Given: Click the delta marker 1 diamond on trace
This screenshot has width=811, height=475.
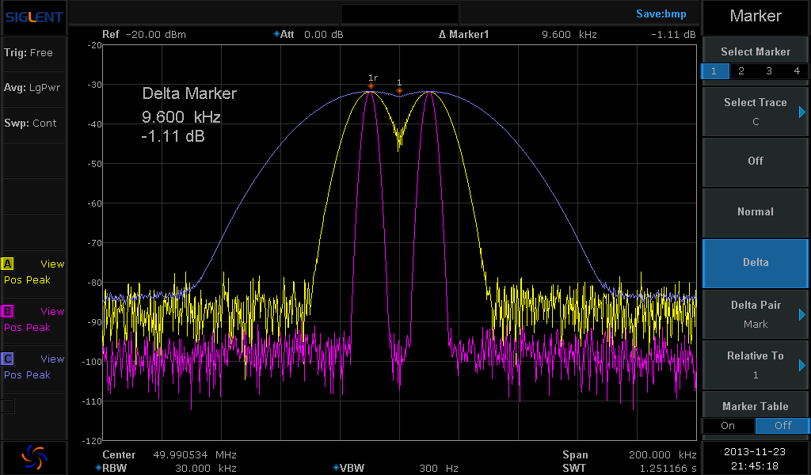Looking at the screenshot, I should pos(399,90).
